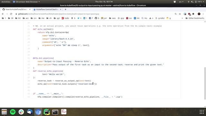
Task: Close the Kubeflow Central Dashboard tab
Action: [x=61, y=9]
